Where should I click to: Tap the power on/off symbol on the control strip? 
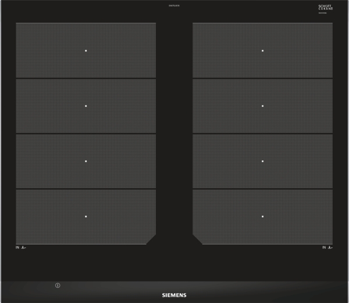click(58, 286)
